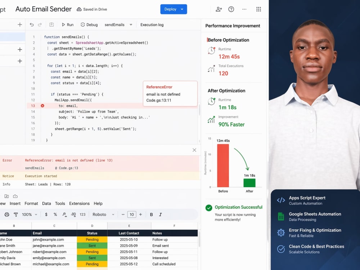Image resolution: width=360 pixels, height=270 pixels.
Task: Select column C header
Action: 54,226
